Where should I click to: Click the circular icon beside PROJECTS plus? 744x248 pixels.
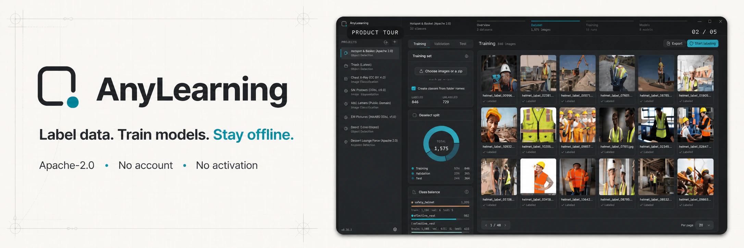pyautogui.click(x=386, y=42)
